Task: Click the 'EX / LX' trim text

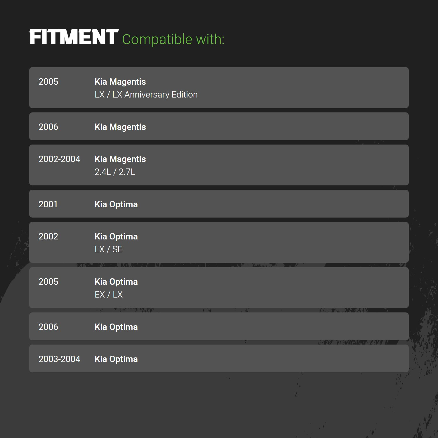Action: (108, 295)
